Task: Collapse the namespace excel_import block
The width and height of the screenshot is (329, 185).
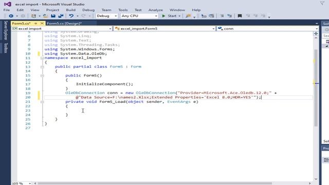Action: pyautogui.click(x=42, y=58)
